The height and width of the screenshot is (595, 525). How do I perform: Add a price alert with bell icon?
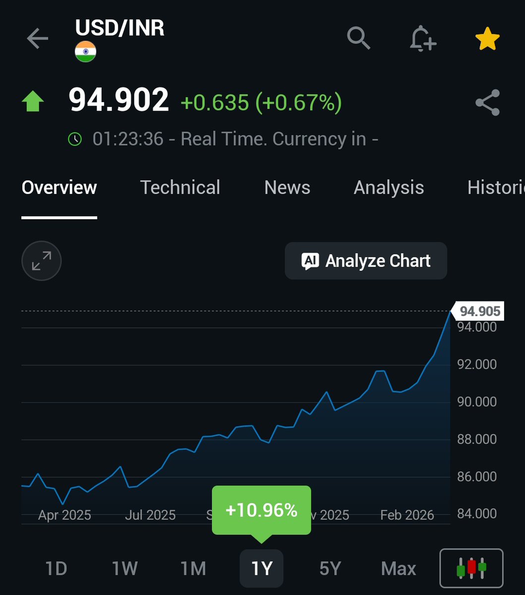(422, 39)
